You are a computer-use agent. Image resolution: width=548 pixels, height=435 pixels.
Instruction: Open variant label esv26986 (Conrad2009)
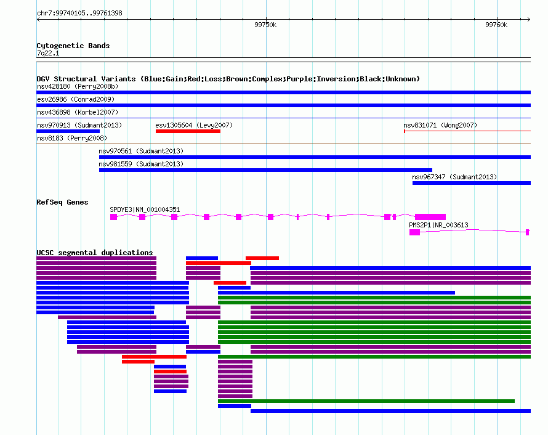(x=76, y=99)
